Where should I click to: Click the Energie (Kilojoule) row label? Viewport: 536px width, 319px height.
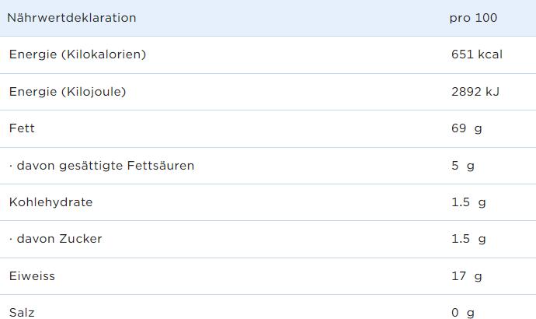coord(68,92)
